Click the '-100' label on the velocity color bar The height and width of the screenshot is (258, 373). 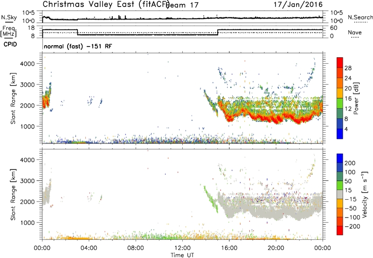click(352, 217)
